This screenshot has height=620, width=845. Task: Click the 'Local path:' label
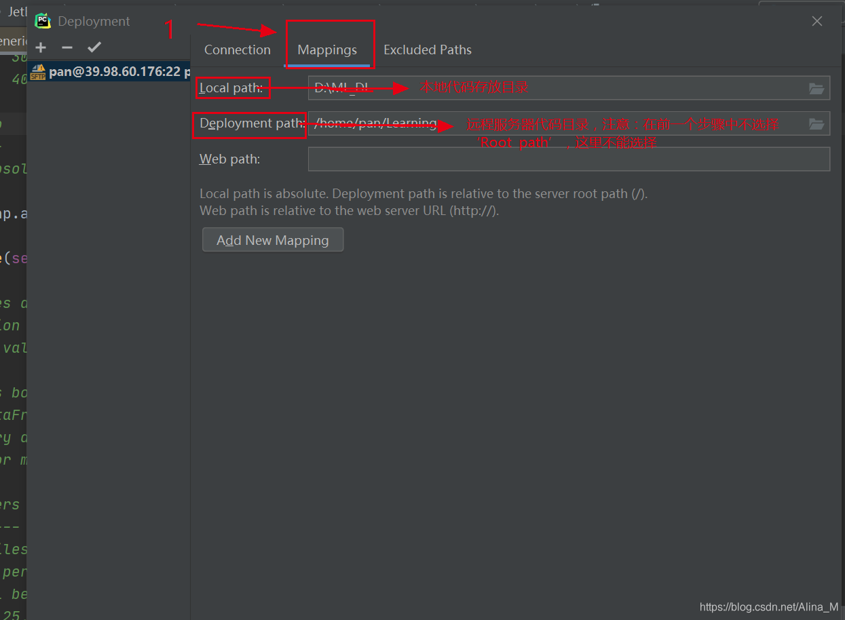[x=231, y=88]
